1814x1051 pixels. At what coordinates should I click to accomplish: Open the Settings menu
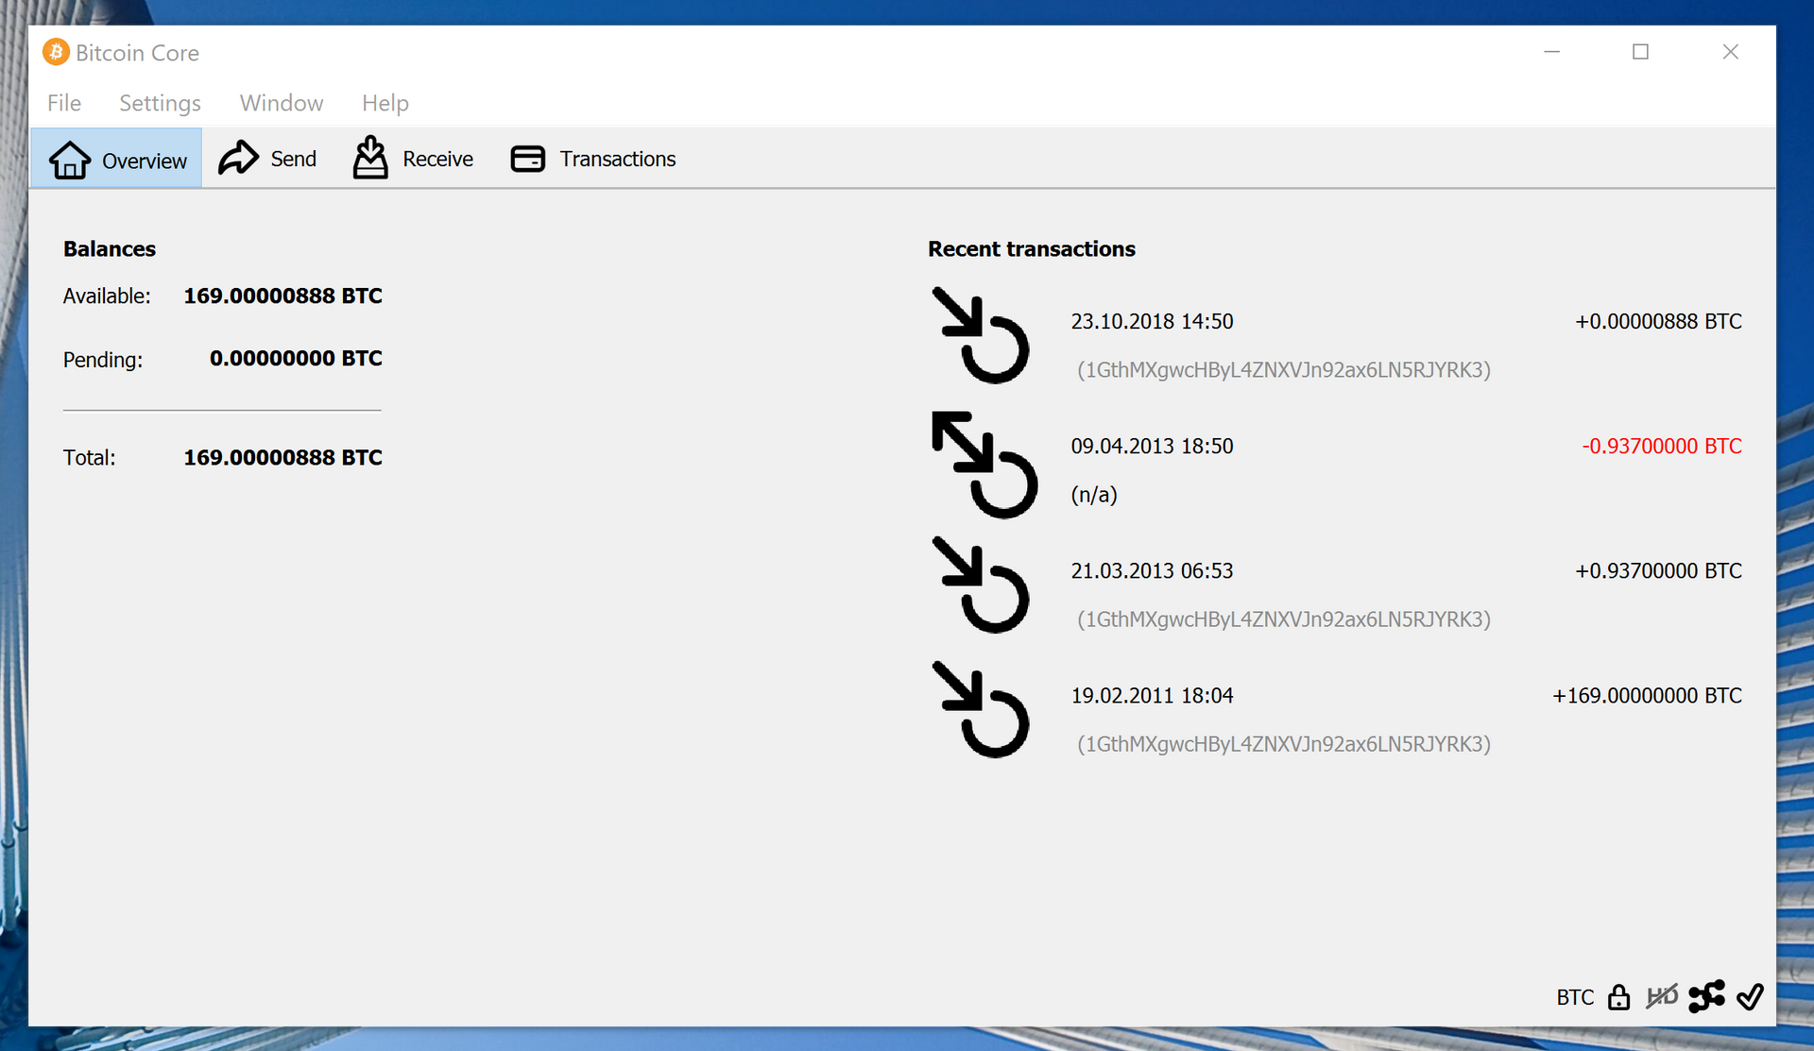pyautogui.click(x=160, y=103)
